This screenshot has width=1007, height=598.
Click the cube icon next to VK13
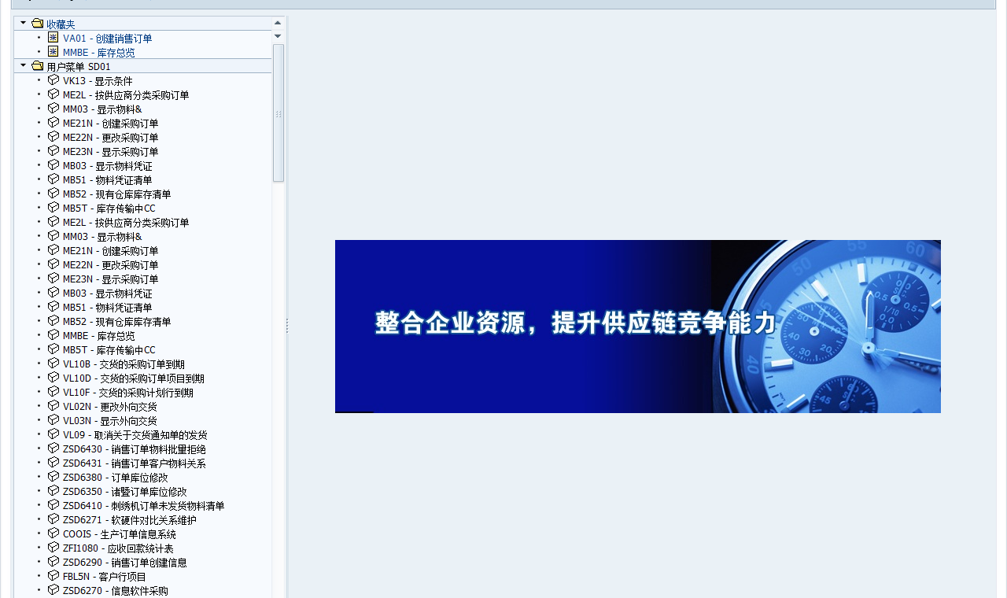point(53,80)
